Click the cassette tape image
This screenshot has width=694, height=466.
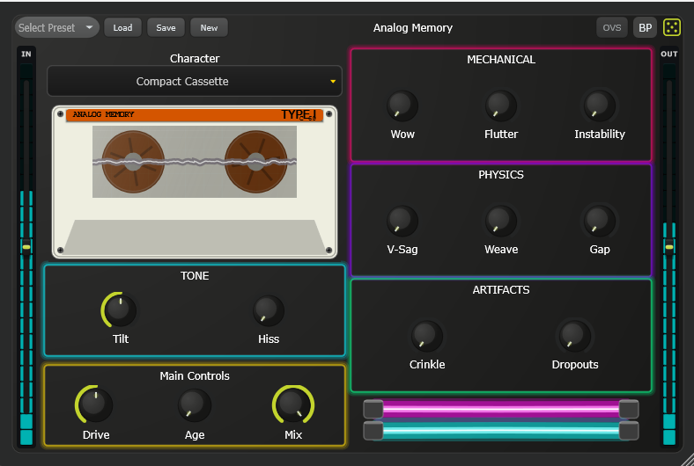pos(195,182)
